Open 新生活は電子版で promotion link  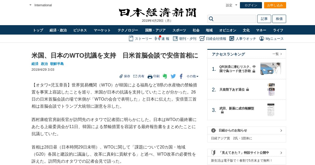tap(242, 161)
